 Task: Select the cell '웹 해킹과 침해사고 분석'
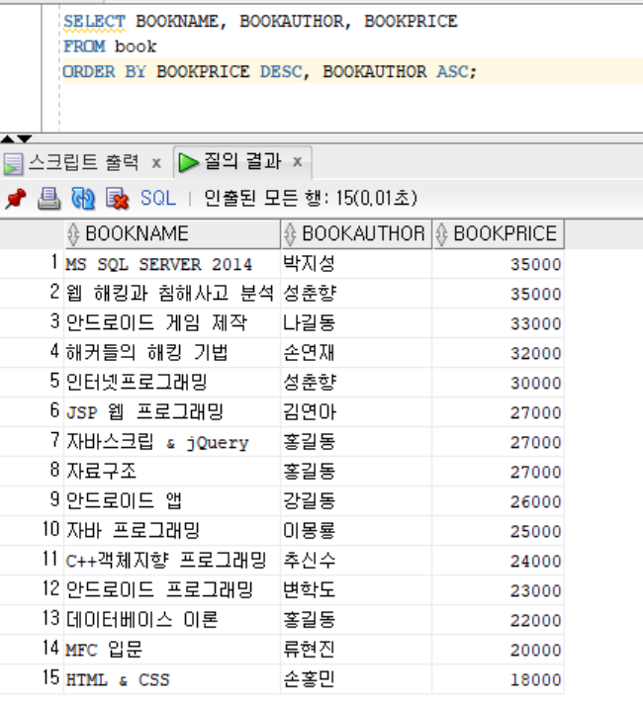point(172,294)
